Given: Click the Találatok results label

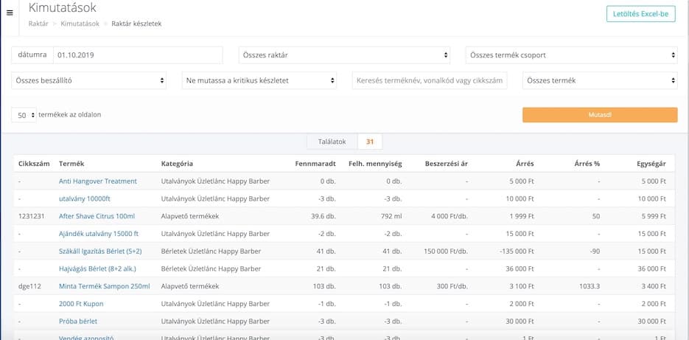Looking at the screenshot, I should click(x=332, y=142).
